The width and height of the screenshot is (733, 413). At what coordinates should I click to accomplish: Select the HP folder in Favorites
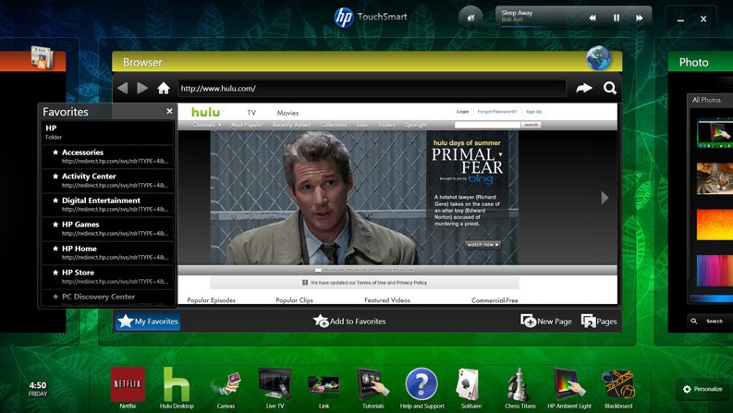[x=107, y=132]
